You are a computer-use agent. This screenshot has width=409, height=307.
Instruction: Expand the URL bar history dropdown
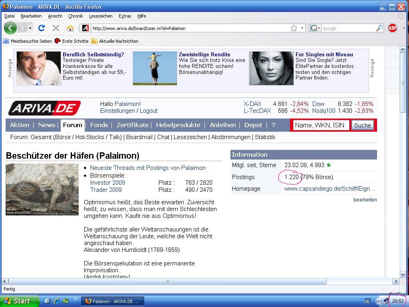click(x=302, y=28)
